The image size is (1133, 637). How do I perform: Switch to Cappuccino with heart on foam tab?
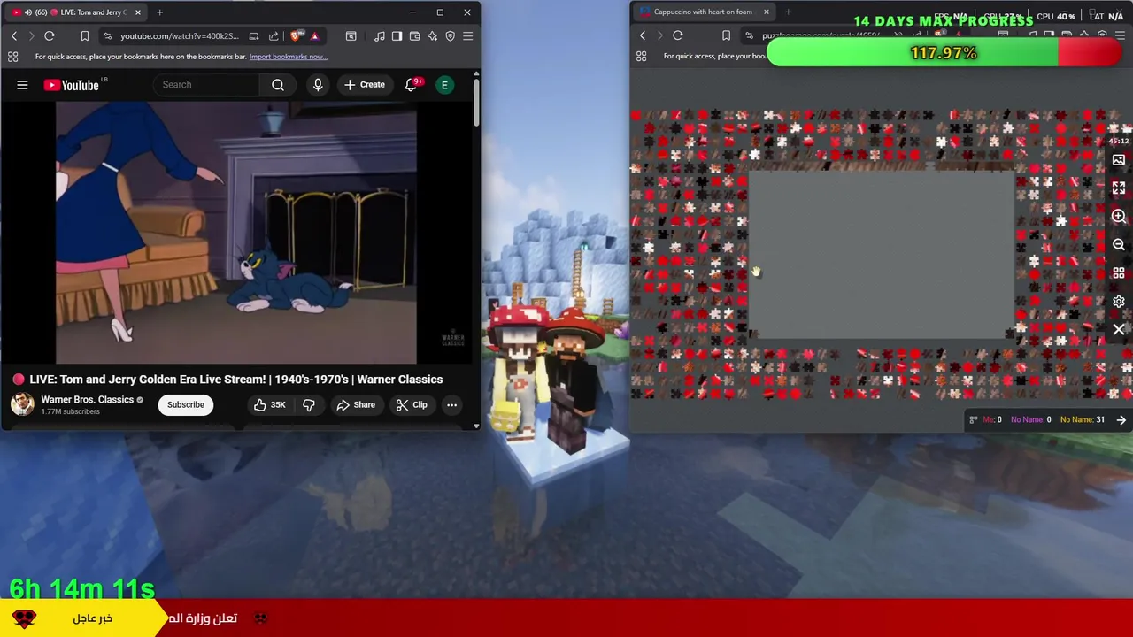coord(703,12)
